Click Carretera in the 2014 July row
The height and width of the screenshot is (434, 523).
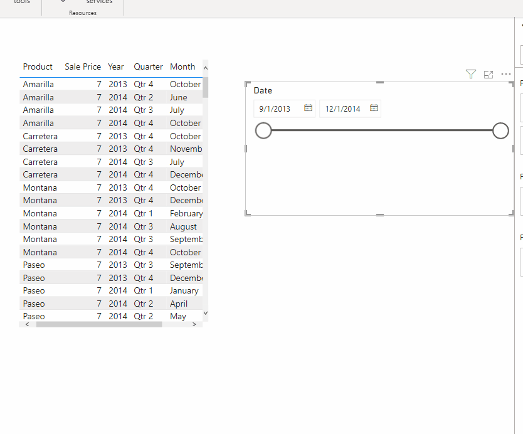coord(40,162)
